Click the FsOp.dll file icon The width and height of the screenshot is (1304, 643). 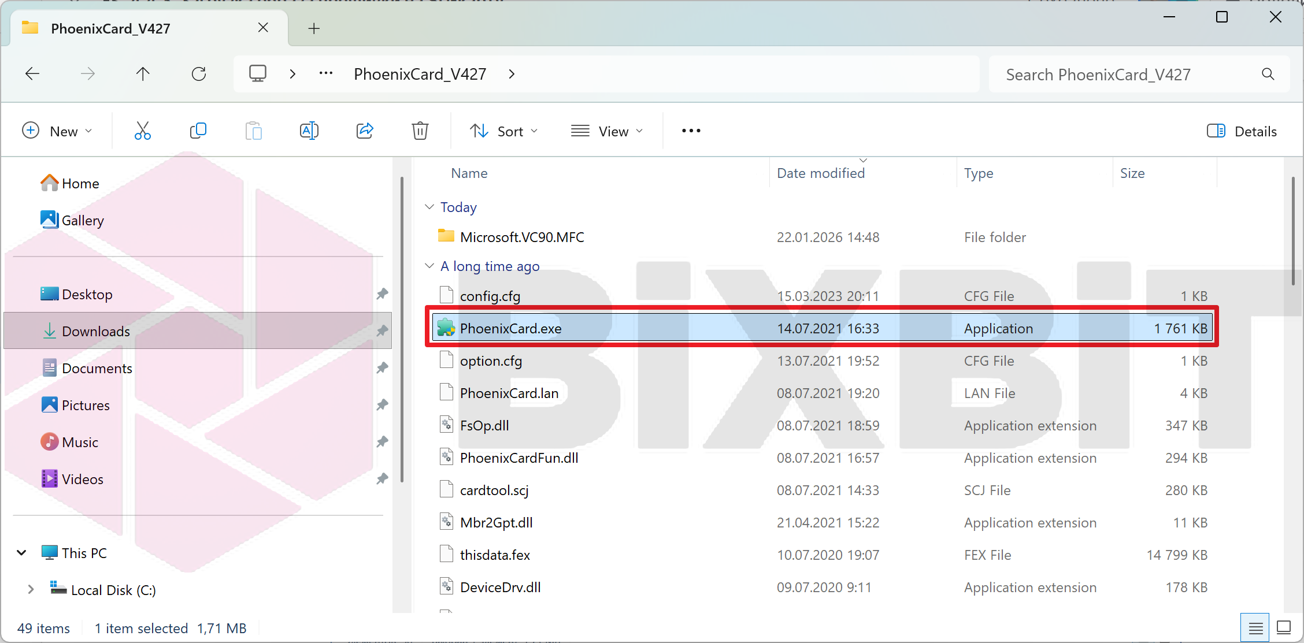[446, 425]
